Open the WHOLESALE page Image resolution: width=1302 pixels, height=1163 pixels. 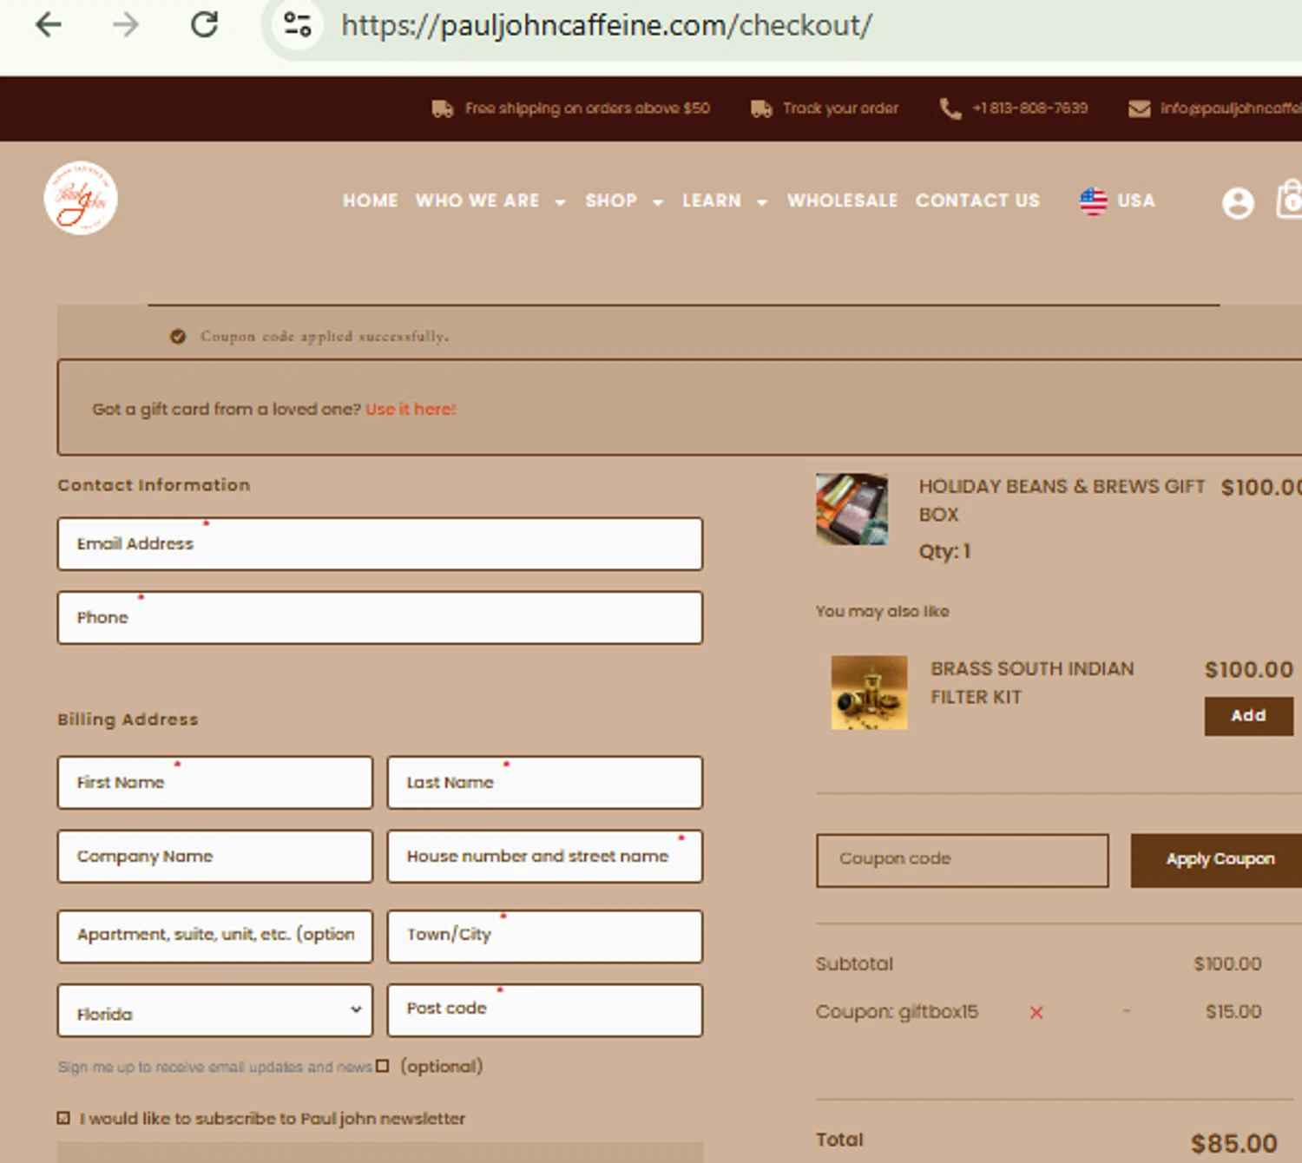tap(843, 200)
